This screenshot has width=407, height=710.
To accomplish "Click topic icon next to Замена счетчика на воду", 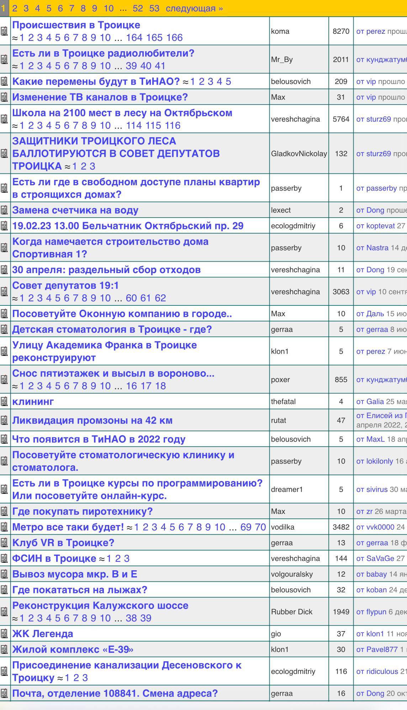I will pyautogui.click(x=4, y=210).
